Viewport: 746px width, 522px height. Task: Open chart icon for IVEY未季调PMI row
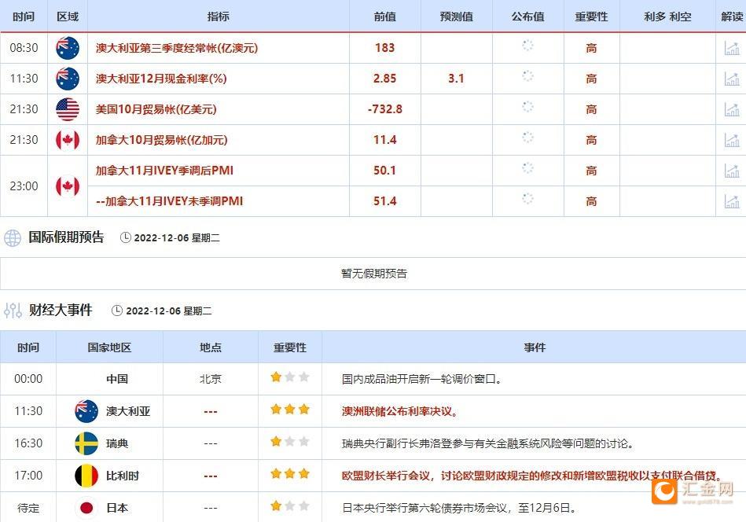pyautogui.click(x=731, y=201)
